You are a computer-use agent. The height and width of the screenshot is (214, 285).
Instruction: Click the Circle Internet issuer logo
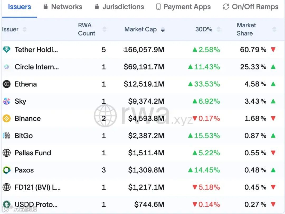tap(6, 67)
